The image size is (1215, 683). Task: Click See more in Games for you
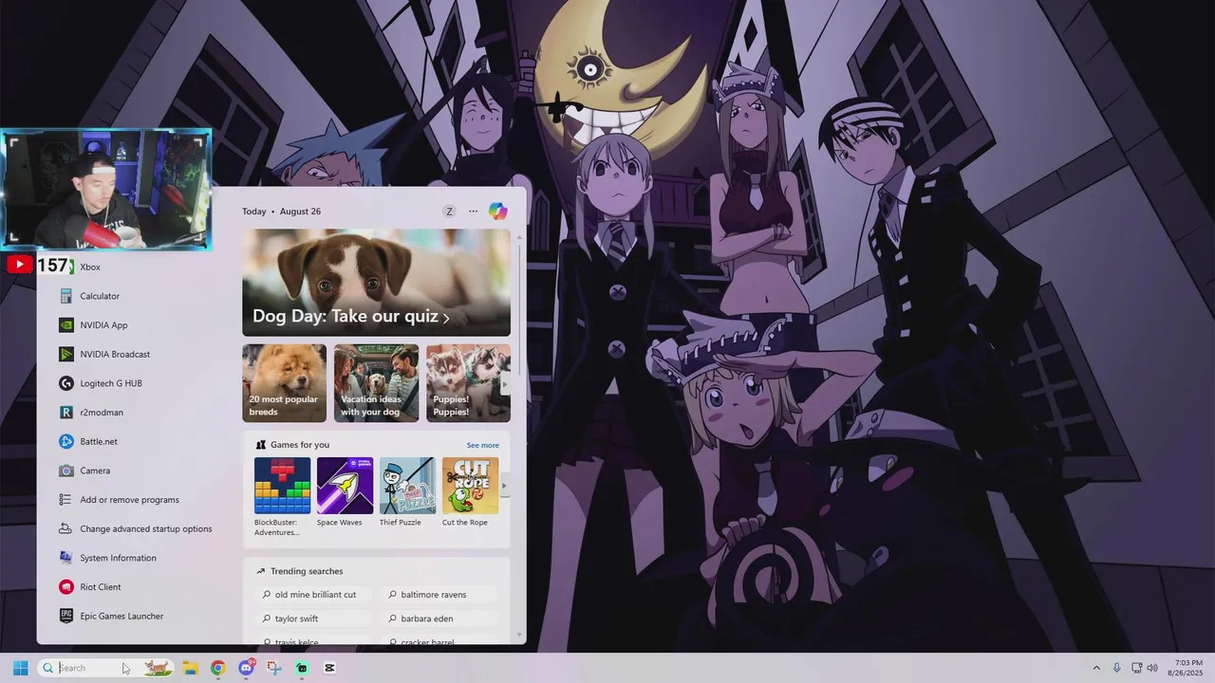[x=482, y=445]
